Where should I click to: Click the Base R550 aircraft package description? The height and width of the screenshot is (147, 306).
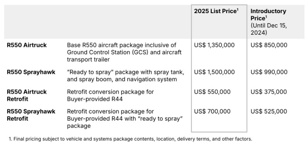(124, 52)
